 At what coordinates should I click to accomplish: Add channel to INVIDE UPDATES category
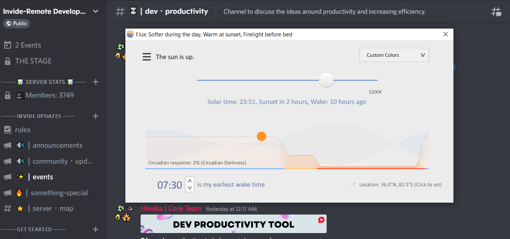96,116
